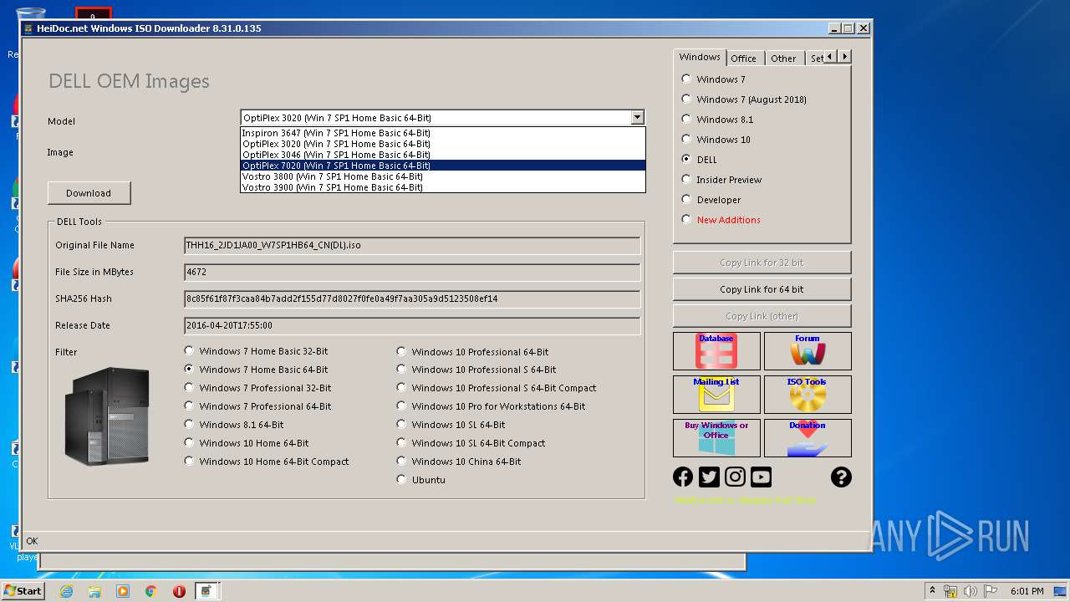Choose OptiPlex 7020 from model list

pyautogui.click(x=443, y=166)
